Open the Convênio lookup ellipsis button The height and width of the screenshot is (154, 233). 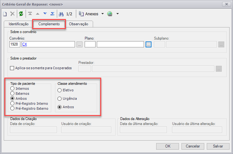click(x=80, y=44)
